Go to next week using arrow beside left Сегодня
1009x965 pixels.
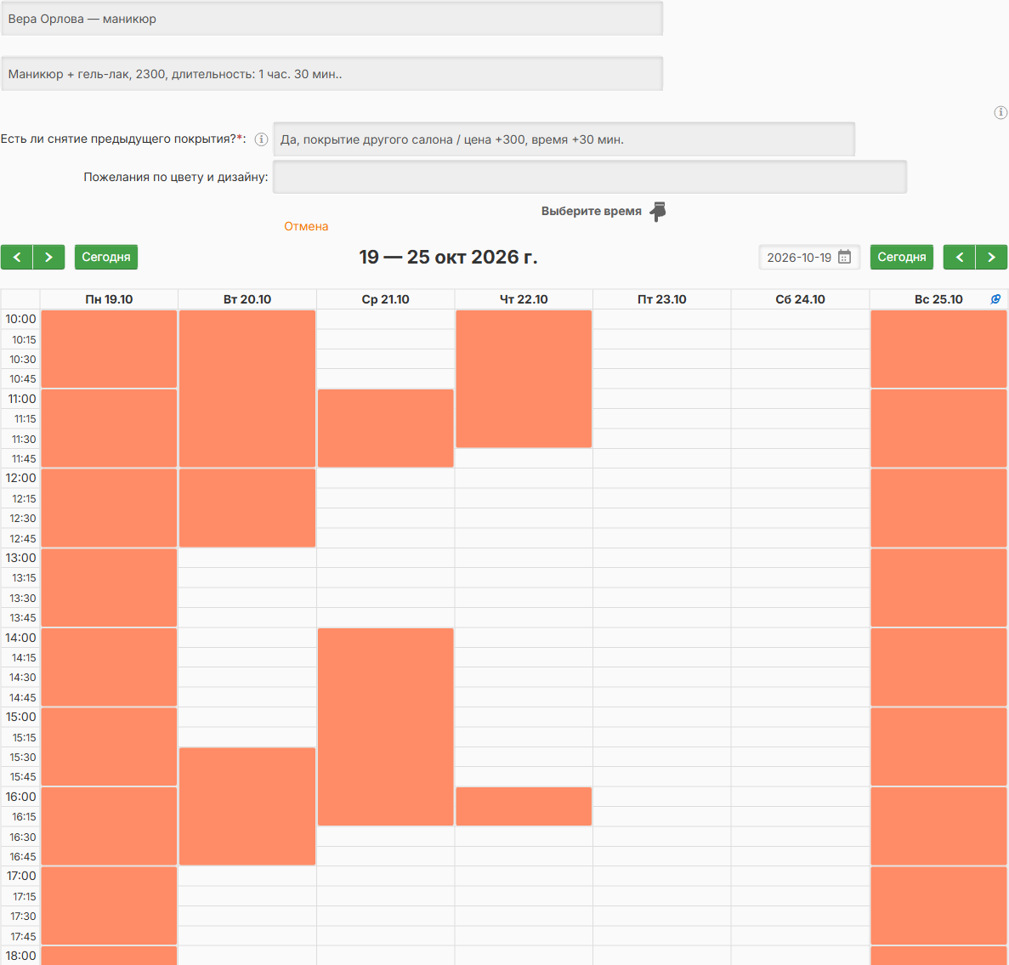(x=49, y=257)
